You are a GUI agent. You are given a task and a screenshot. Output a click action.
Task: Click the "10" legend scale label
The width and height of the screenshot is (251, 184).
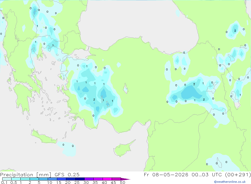point(50,182)
